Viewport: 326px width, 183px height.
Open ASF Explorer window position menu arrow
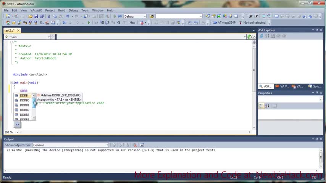[313, 30]
